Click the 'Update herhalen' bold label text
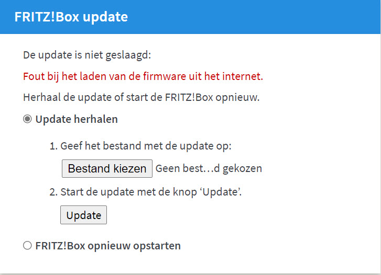This screenshot has height=275, width=381. 77,119
